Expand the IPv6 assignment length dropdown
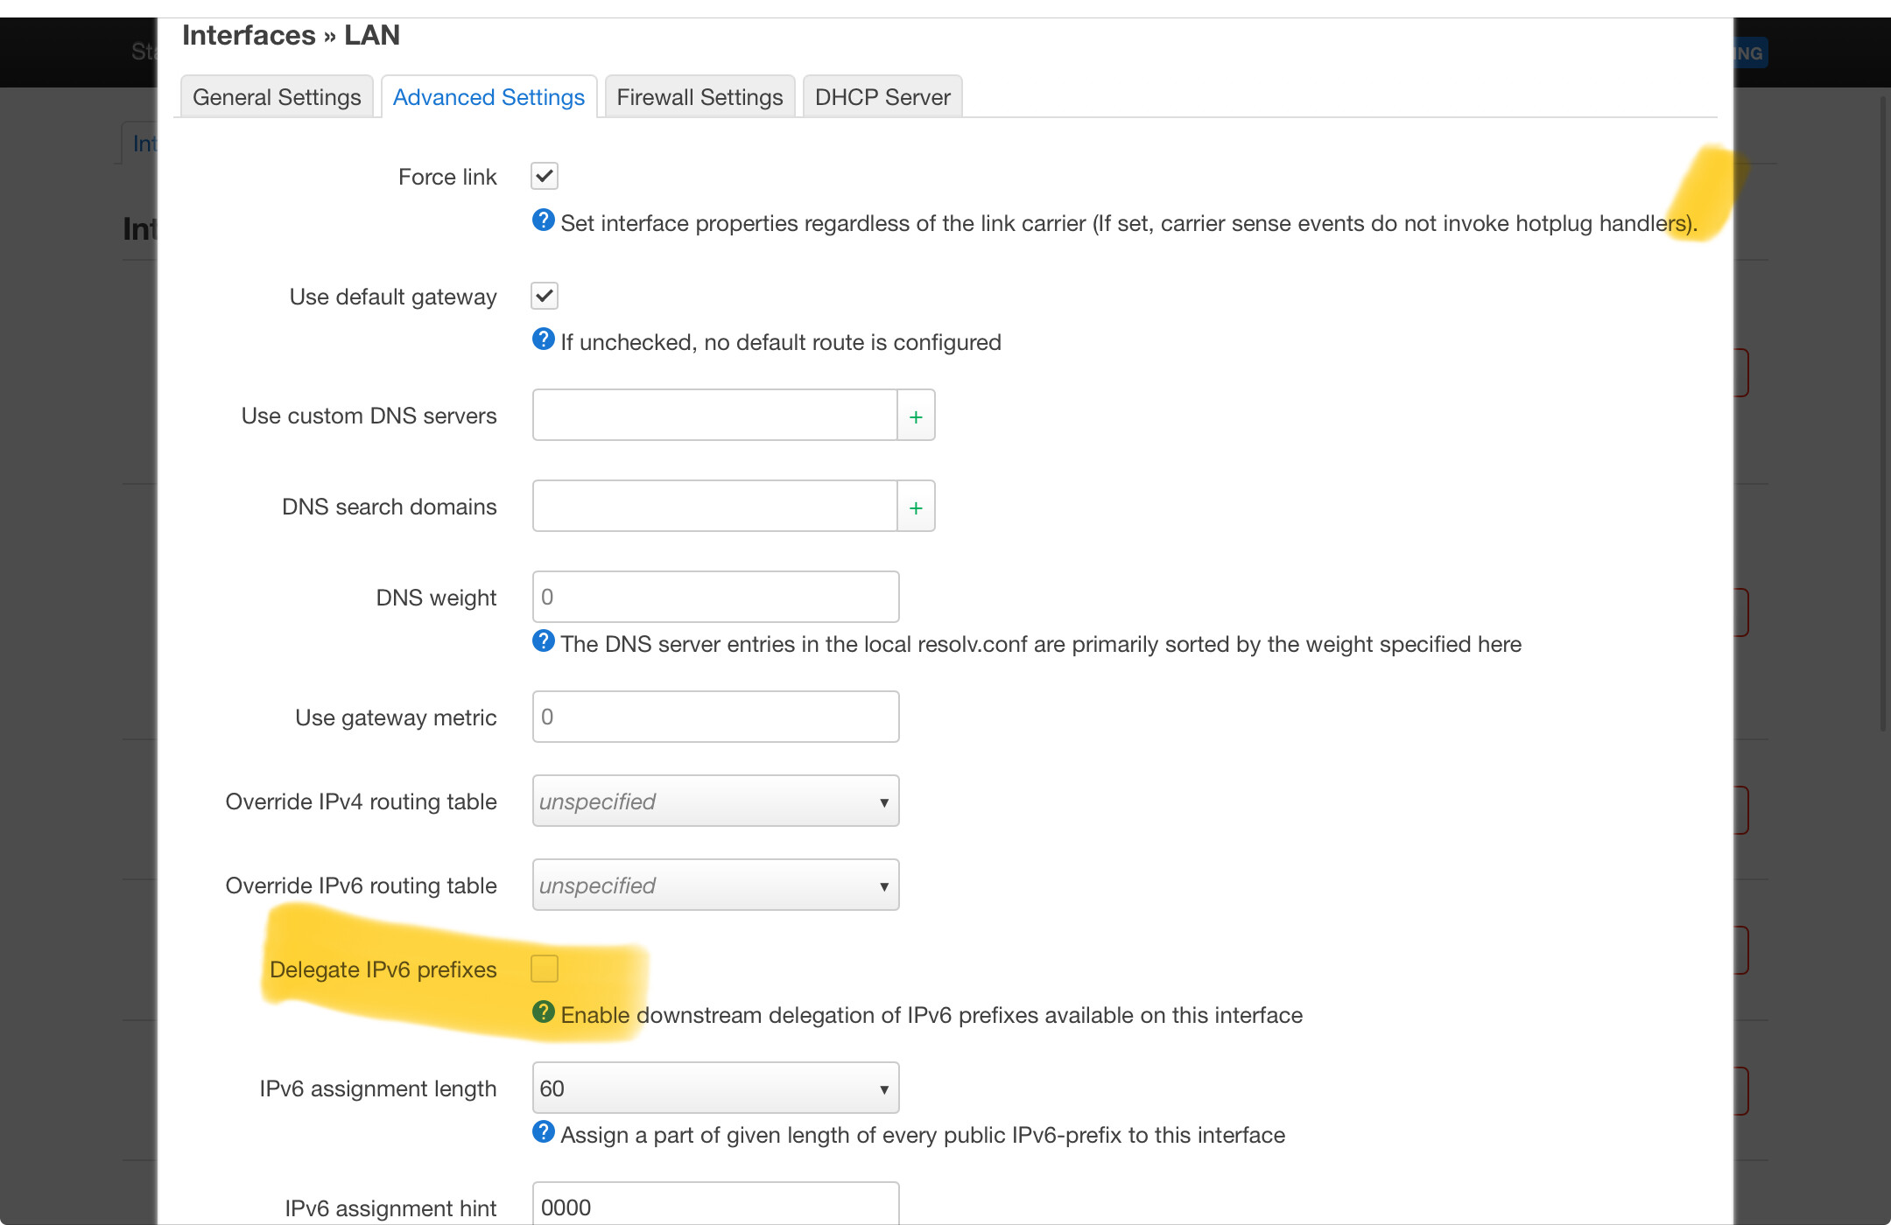This screenshot has height=1225, width=1891. tap(715, 1088)
